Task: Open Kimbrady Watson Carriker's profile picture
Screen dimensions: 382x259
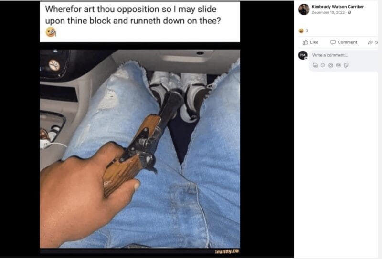Action: 304,10
